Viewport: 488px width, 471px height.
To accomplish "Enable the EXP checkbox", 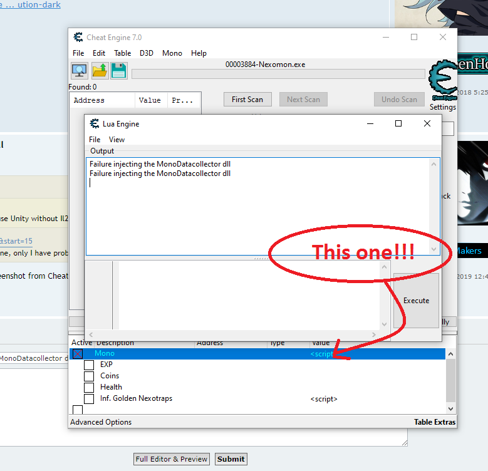I will (89, 365).
